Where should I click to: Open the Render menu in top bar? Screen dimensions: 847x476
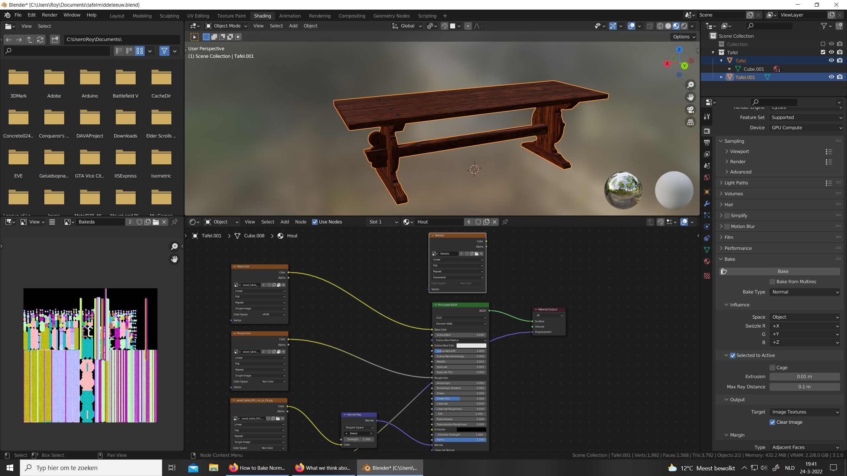click(x=49, y=15)
